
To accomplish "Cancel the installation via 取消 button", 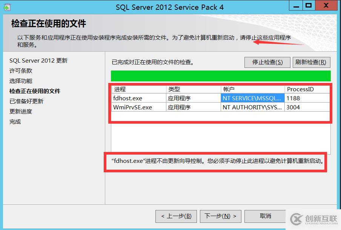I will 265,216.
